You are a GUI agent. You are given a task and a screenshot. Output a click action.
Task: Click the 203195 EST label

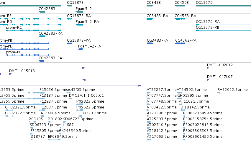36,119
